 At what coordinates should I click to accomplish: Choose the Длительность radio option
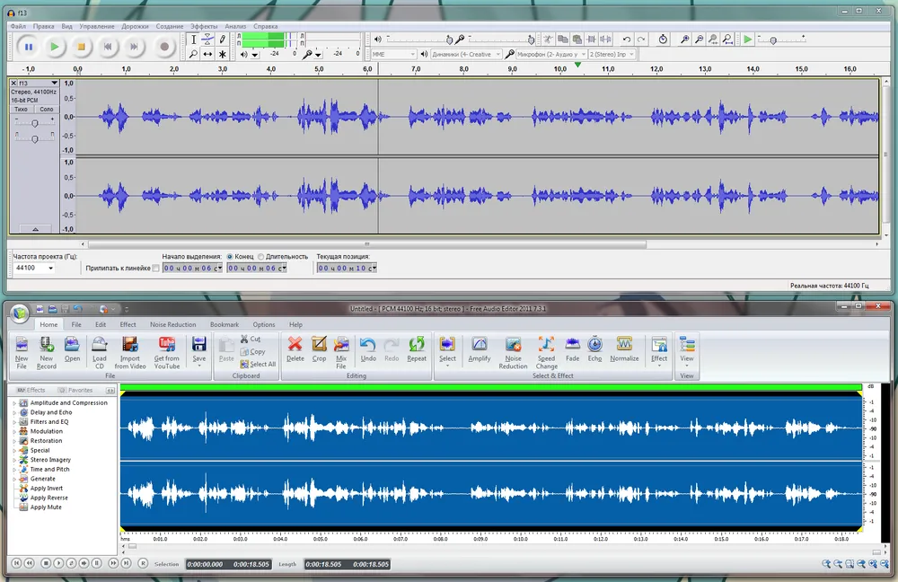(x=260, y=256)
